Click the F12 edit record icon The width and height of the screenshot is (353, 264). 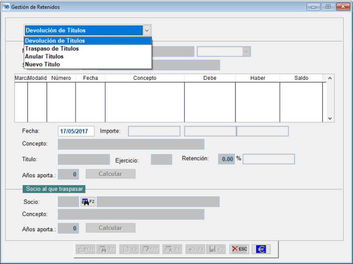(150, 249)
